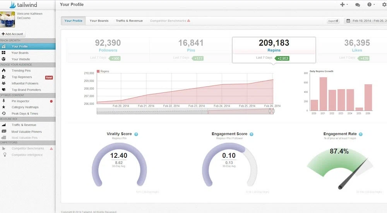Click the chart range slider handle
387x213 pixels.
click(272, 111)
